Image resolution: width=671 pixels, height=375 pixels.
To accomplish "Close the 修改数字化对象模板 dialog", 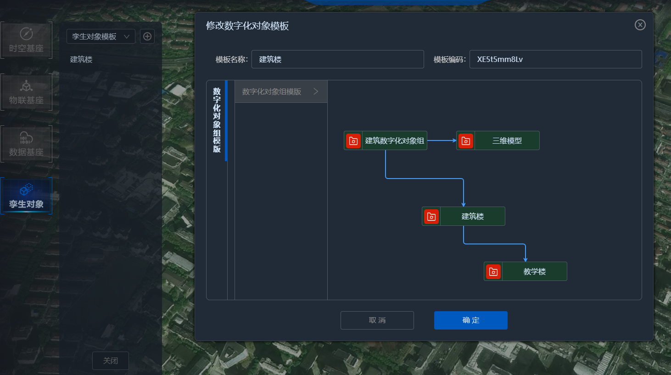I will coord(640,25).
